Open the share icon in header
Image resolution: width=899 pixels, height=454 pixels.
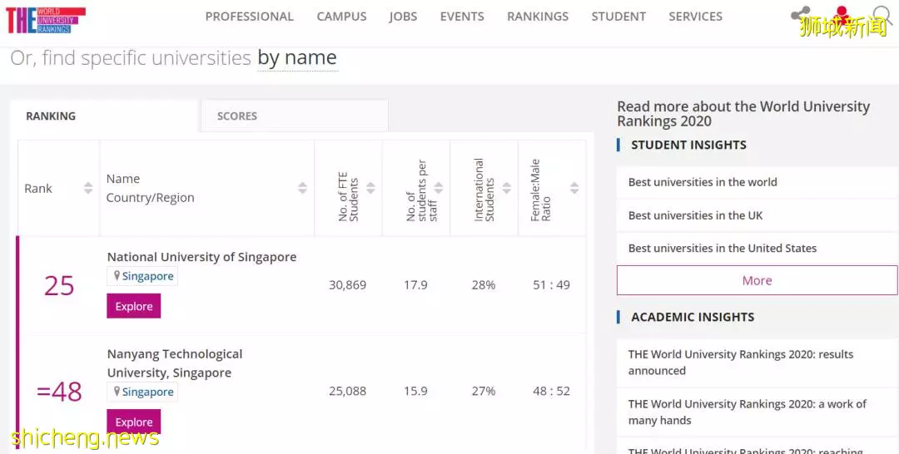801,15
